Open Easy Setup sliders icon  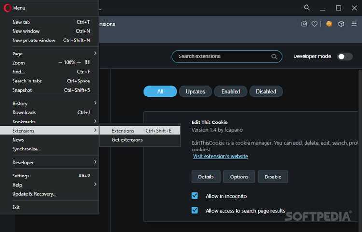354,24
